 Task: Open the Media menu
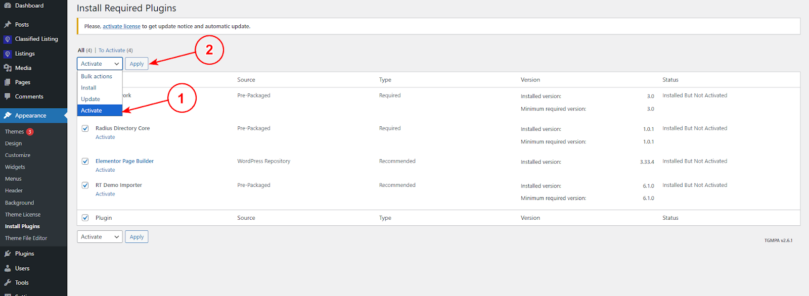[23, 68]
